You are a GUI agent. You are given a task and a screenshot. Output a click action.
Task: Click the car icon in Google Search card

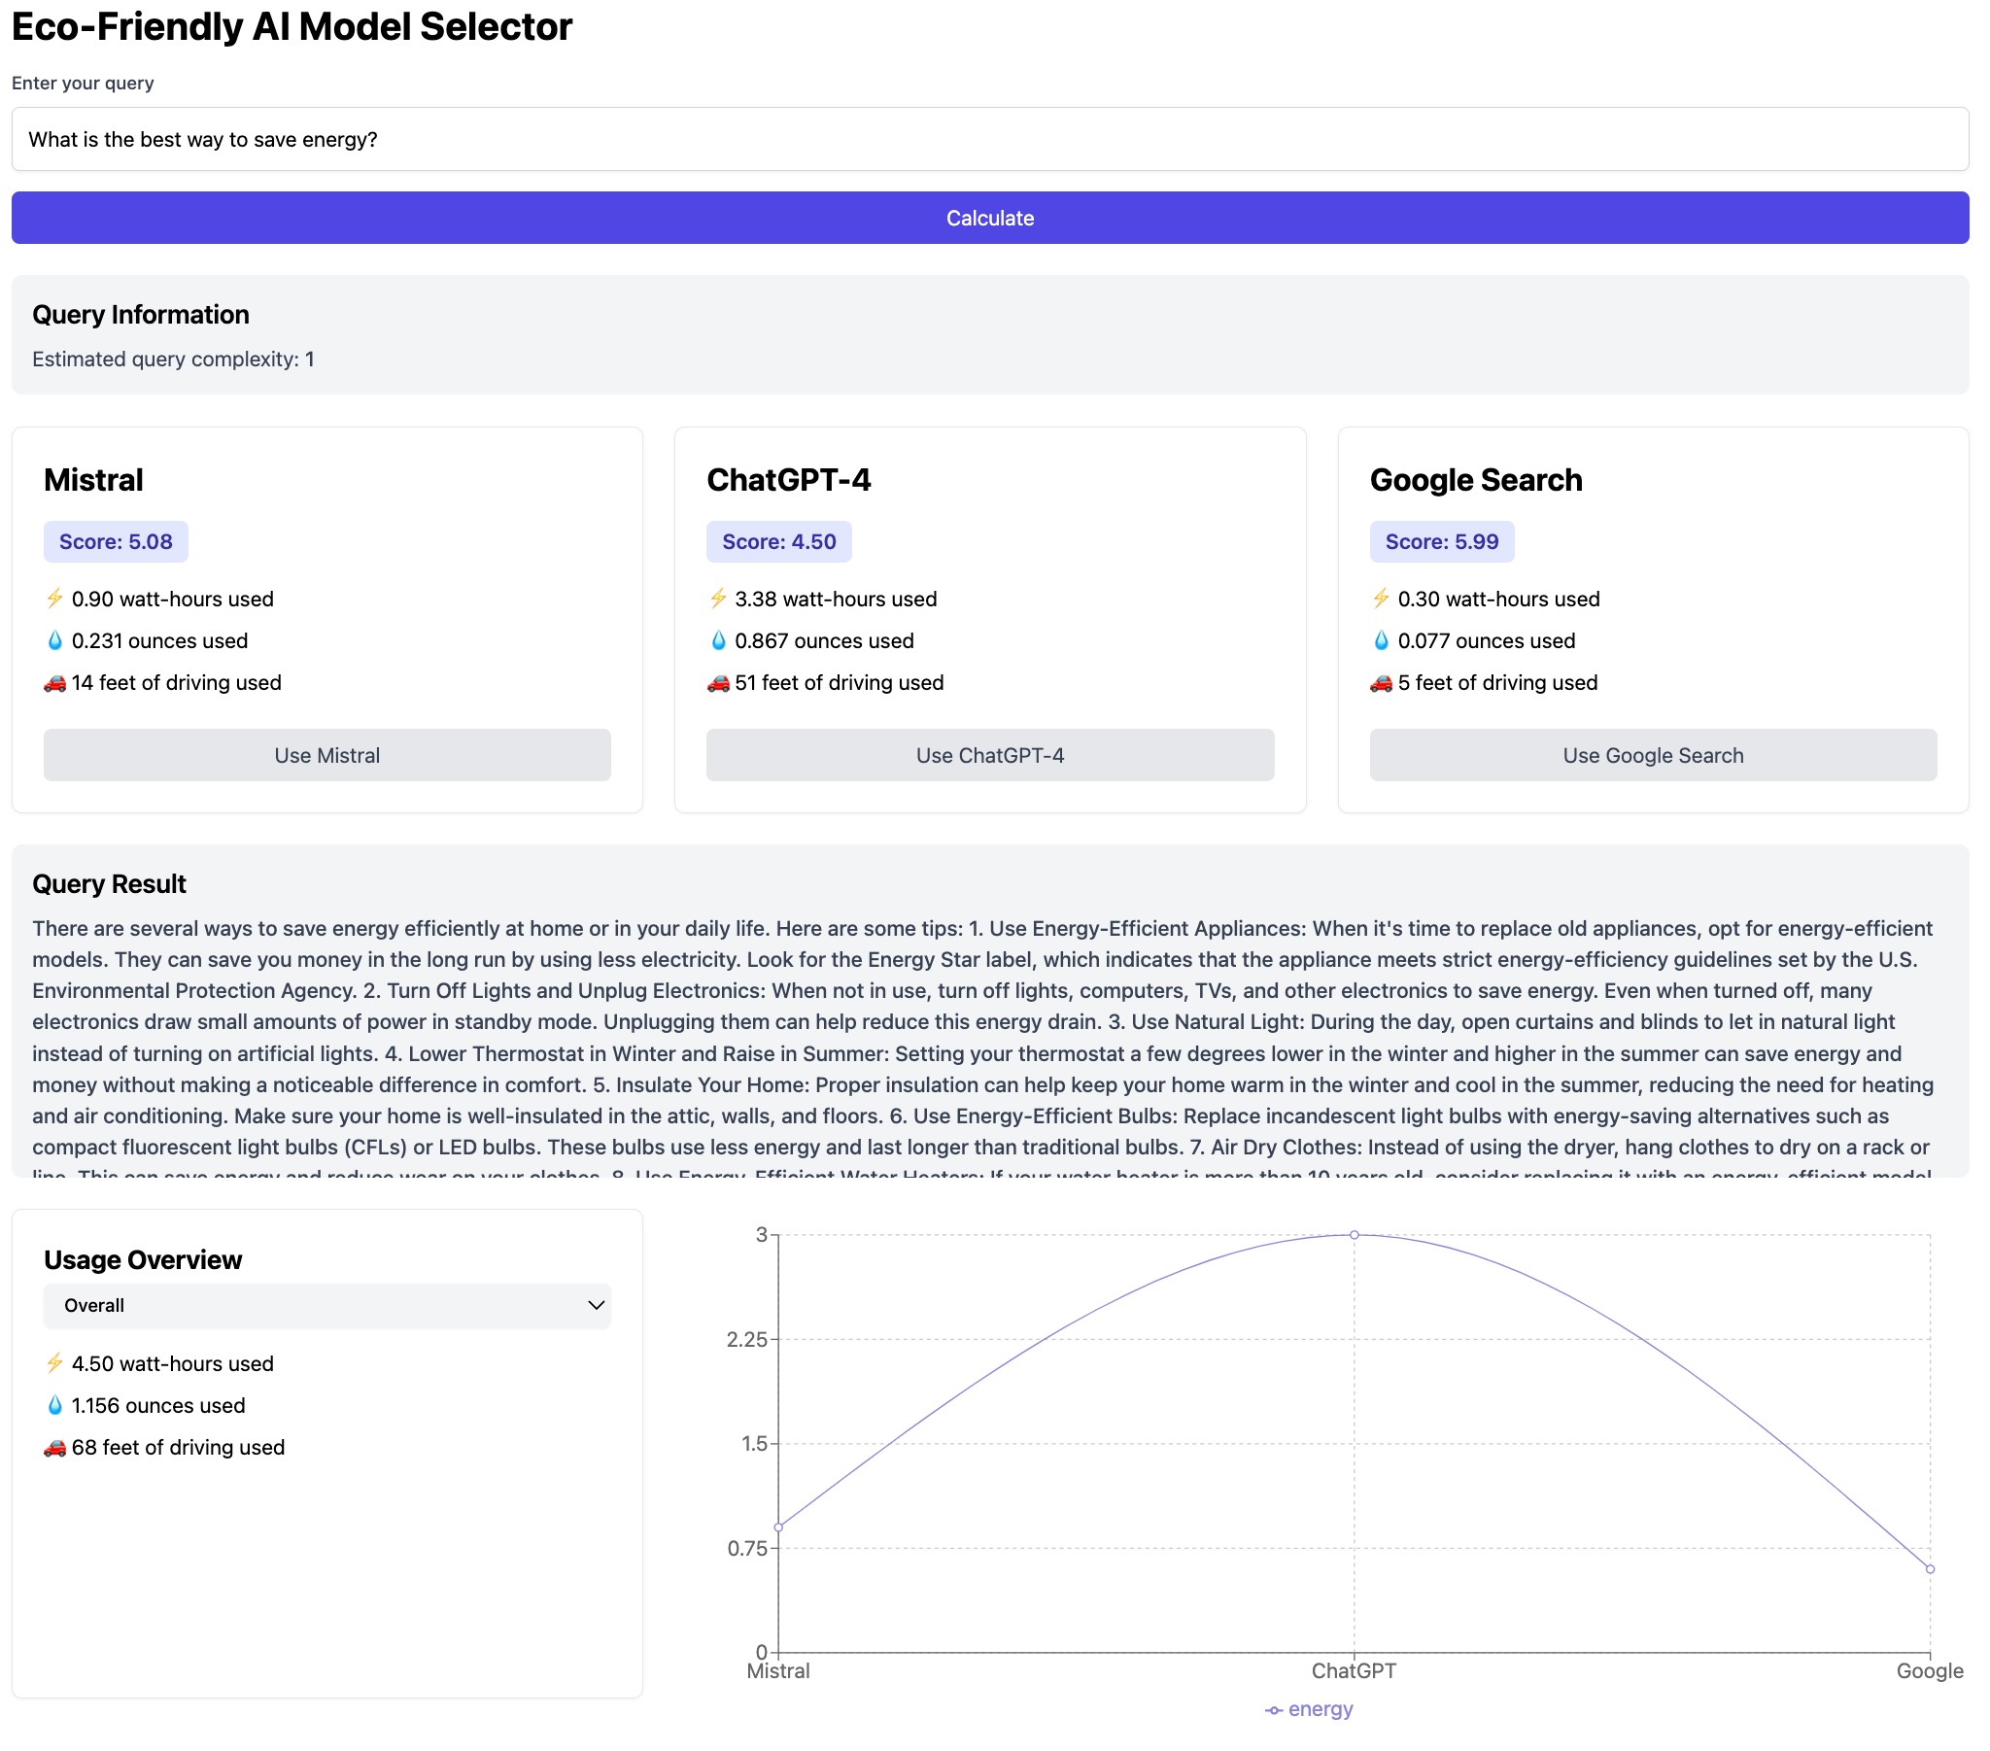[1380, 683]
